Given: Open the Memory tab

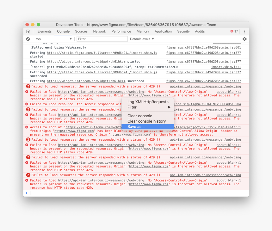Looking at the screenshot, I should [143, 31].
